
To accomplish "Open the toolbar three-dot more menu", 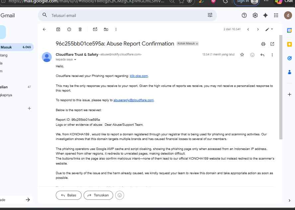I will 116,29.
